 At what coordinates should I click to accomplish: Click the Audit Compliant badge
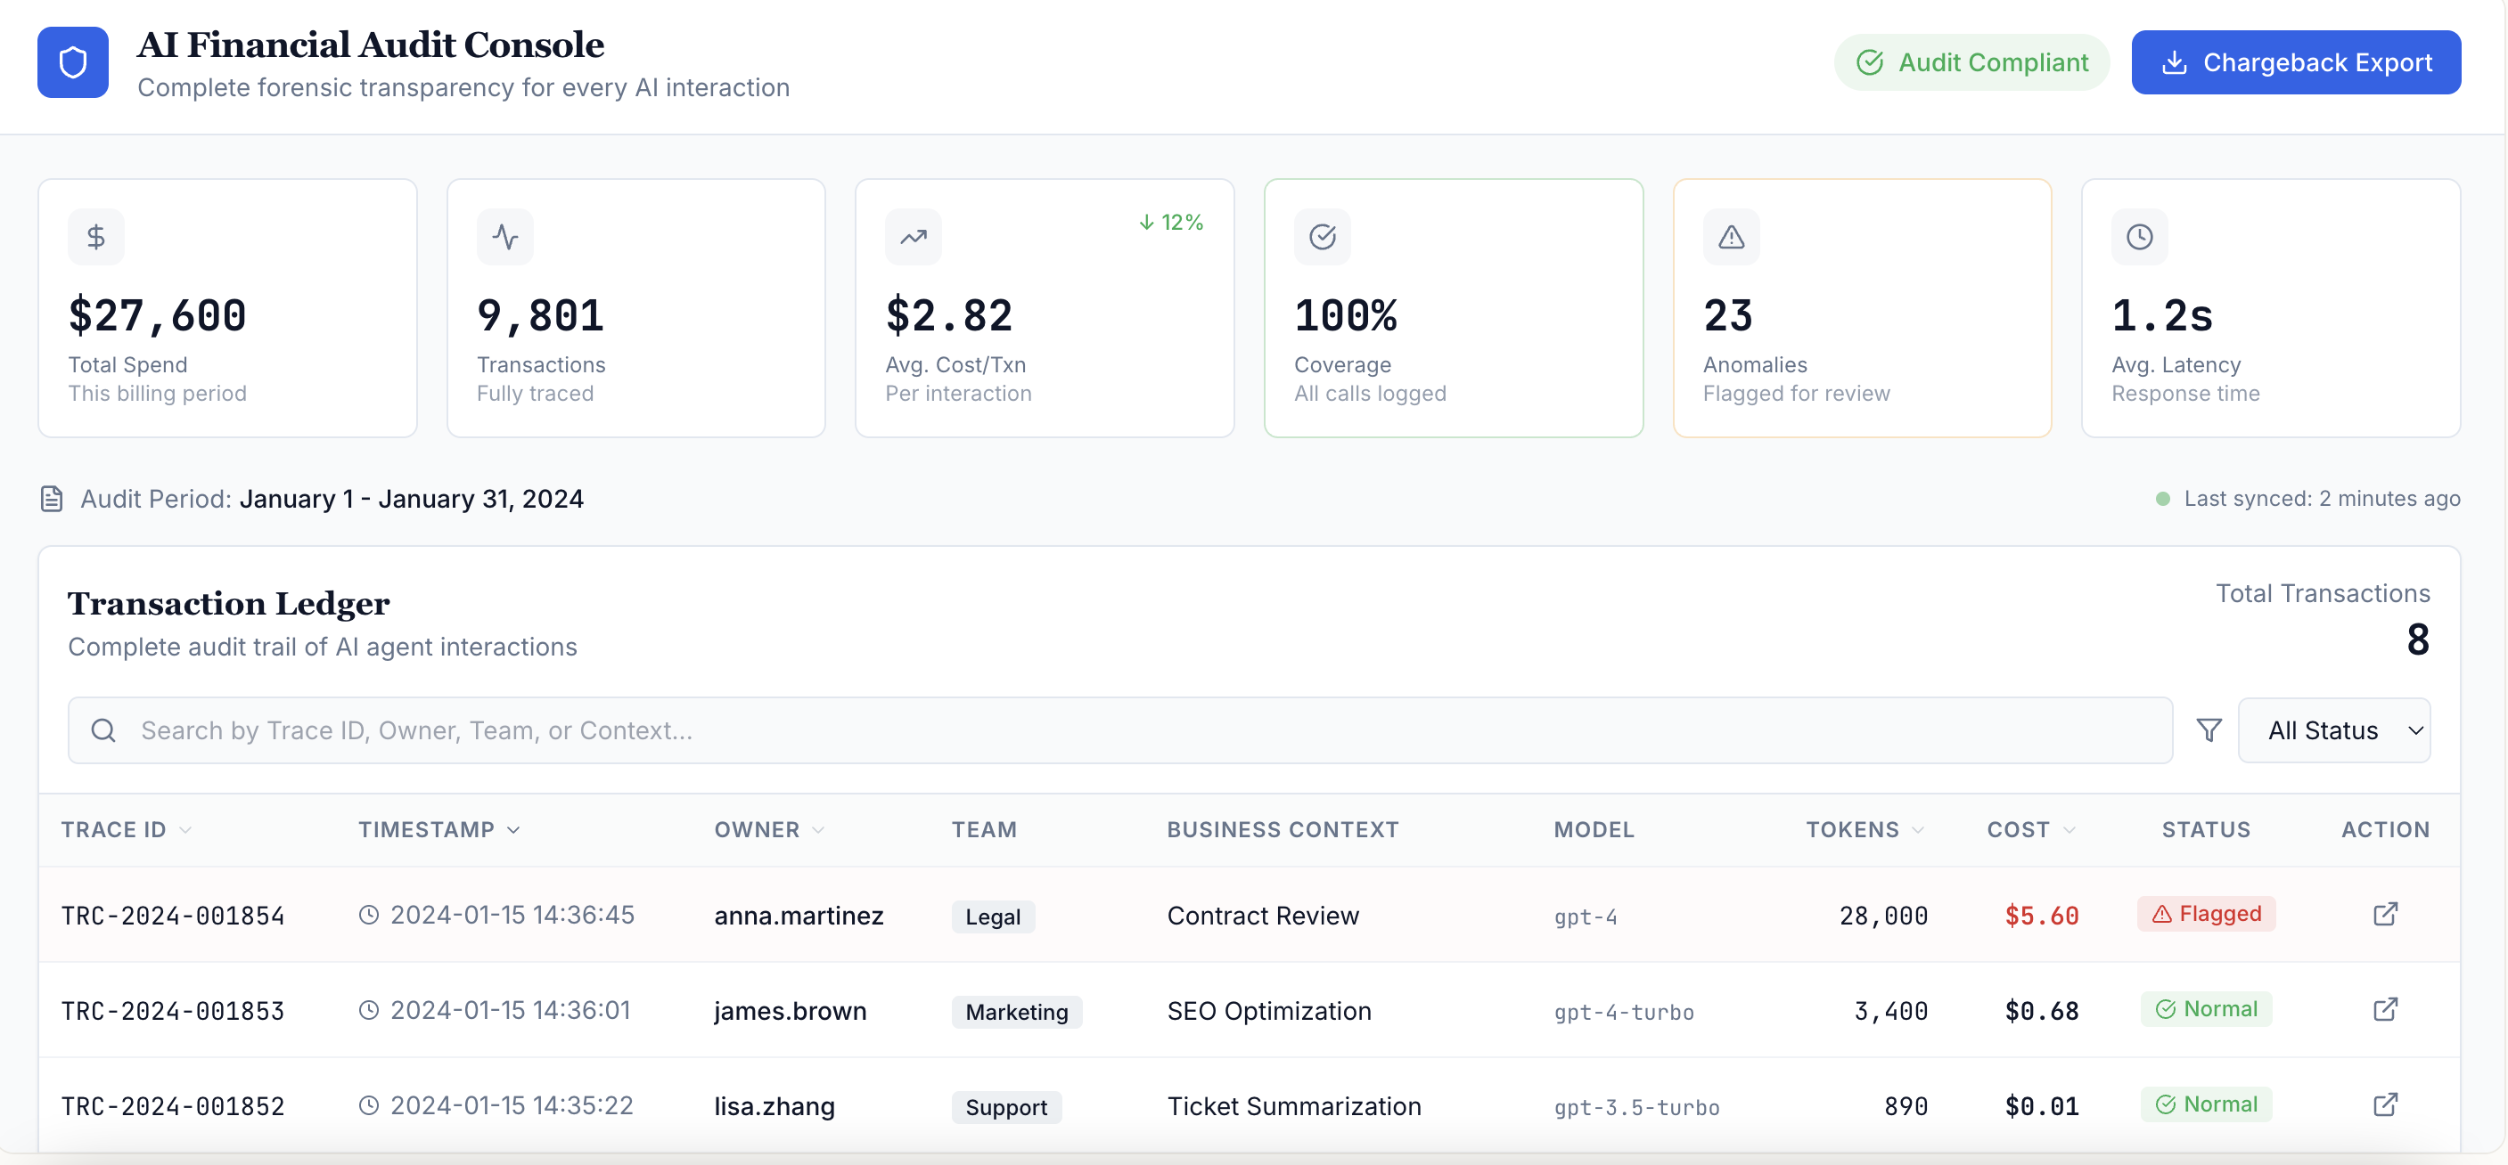[x=1971, y=62]
